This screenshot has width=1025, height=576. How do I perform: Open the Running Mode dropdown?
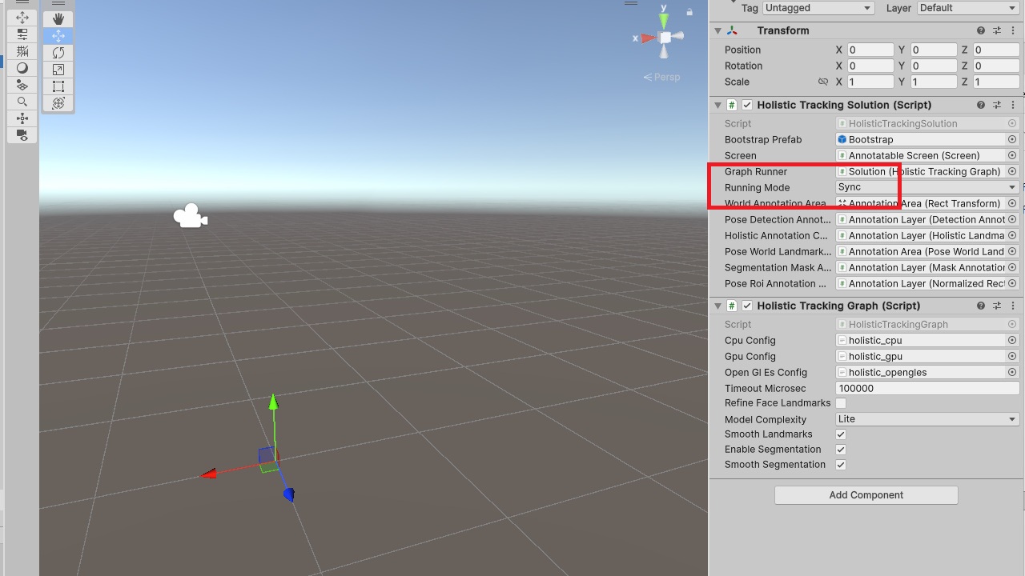[925, 187]
